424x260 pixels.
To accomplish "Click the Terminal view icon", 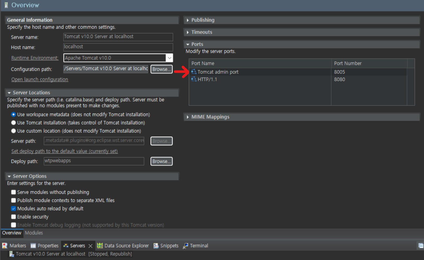I will (x=185, y=246).
